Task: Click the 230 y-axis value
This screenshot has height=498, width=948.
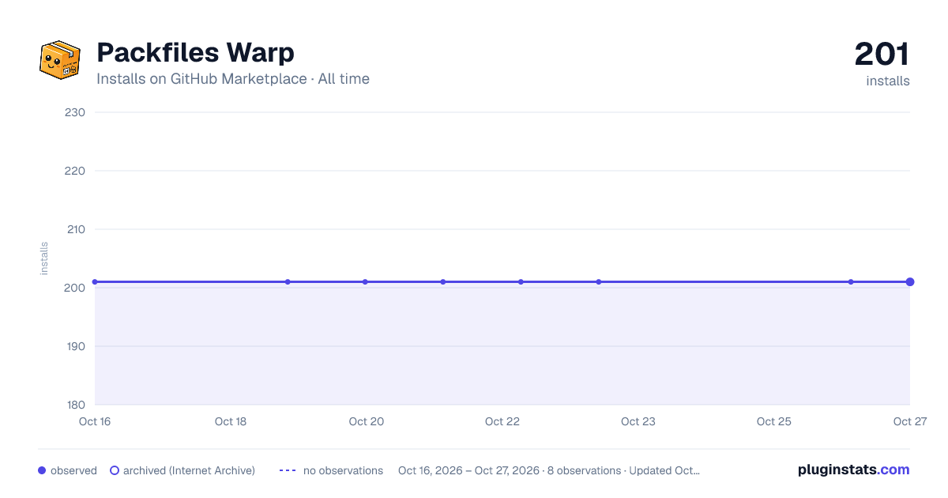Action: click(x=75, y=112)
